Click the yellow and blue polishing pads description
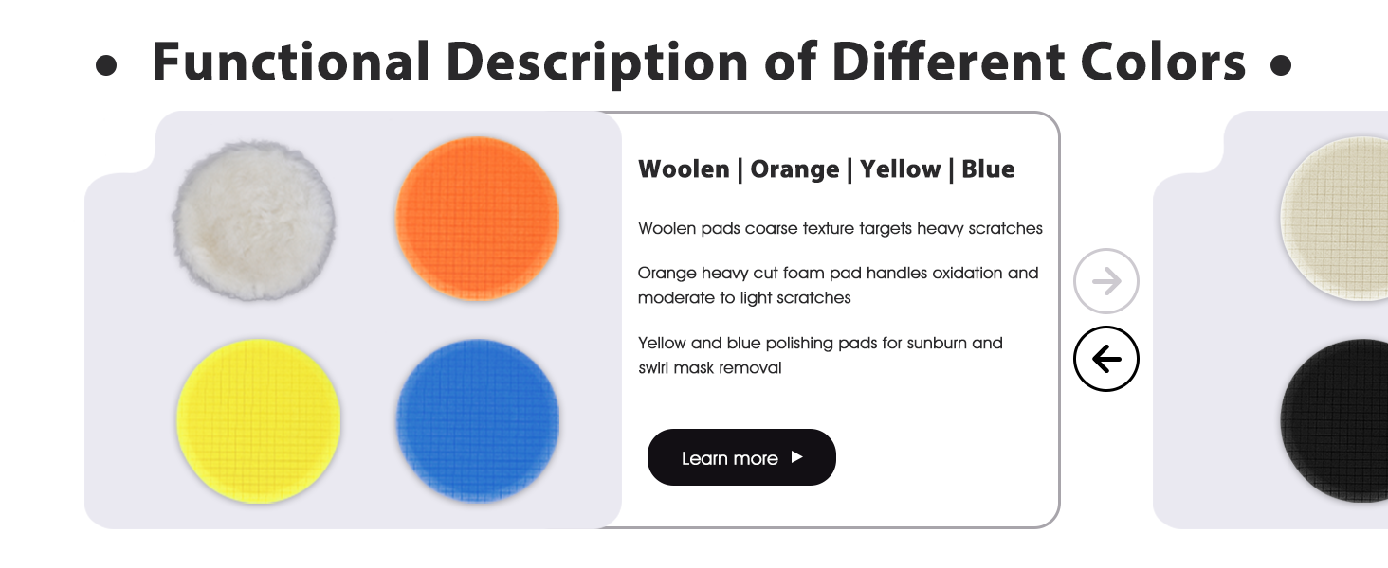The image size is (1388, 568). 820,355
